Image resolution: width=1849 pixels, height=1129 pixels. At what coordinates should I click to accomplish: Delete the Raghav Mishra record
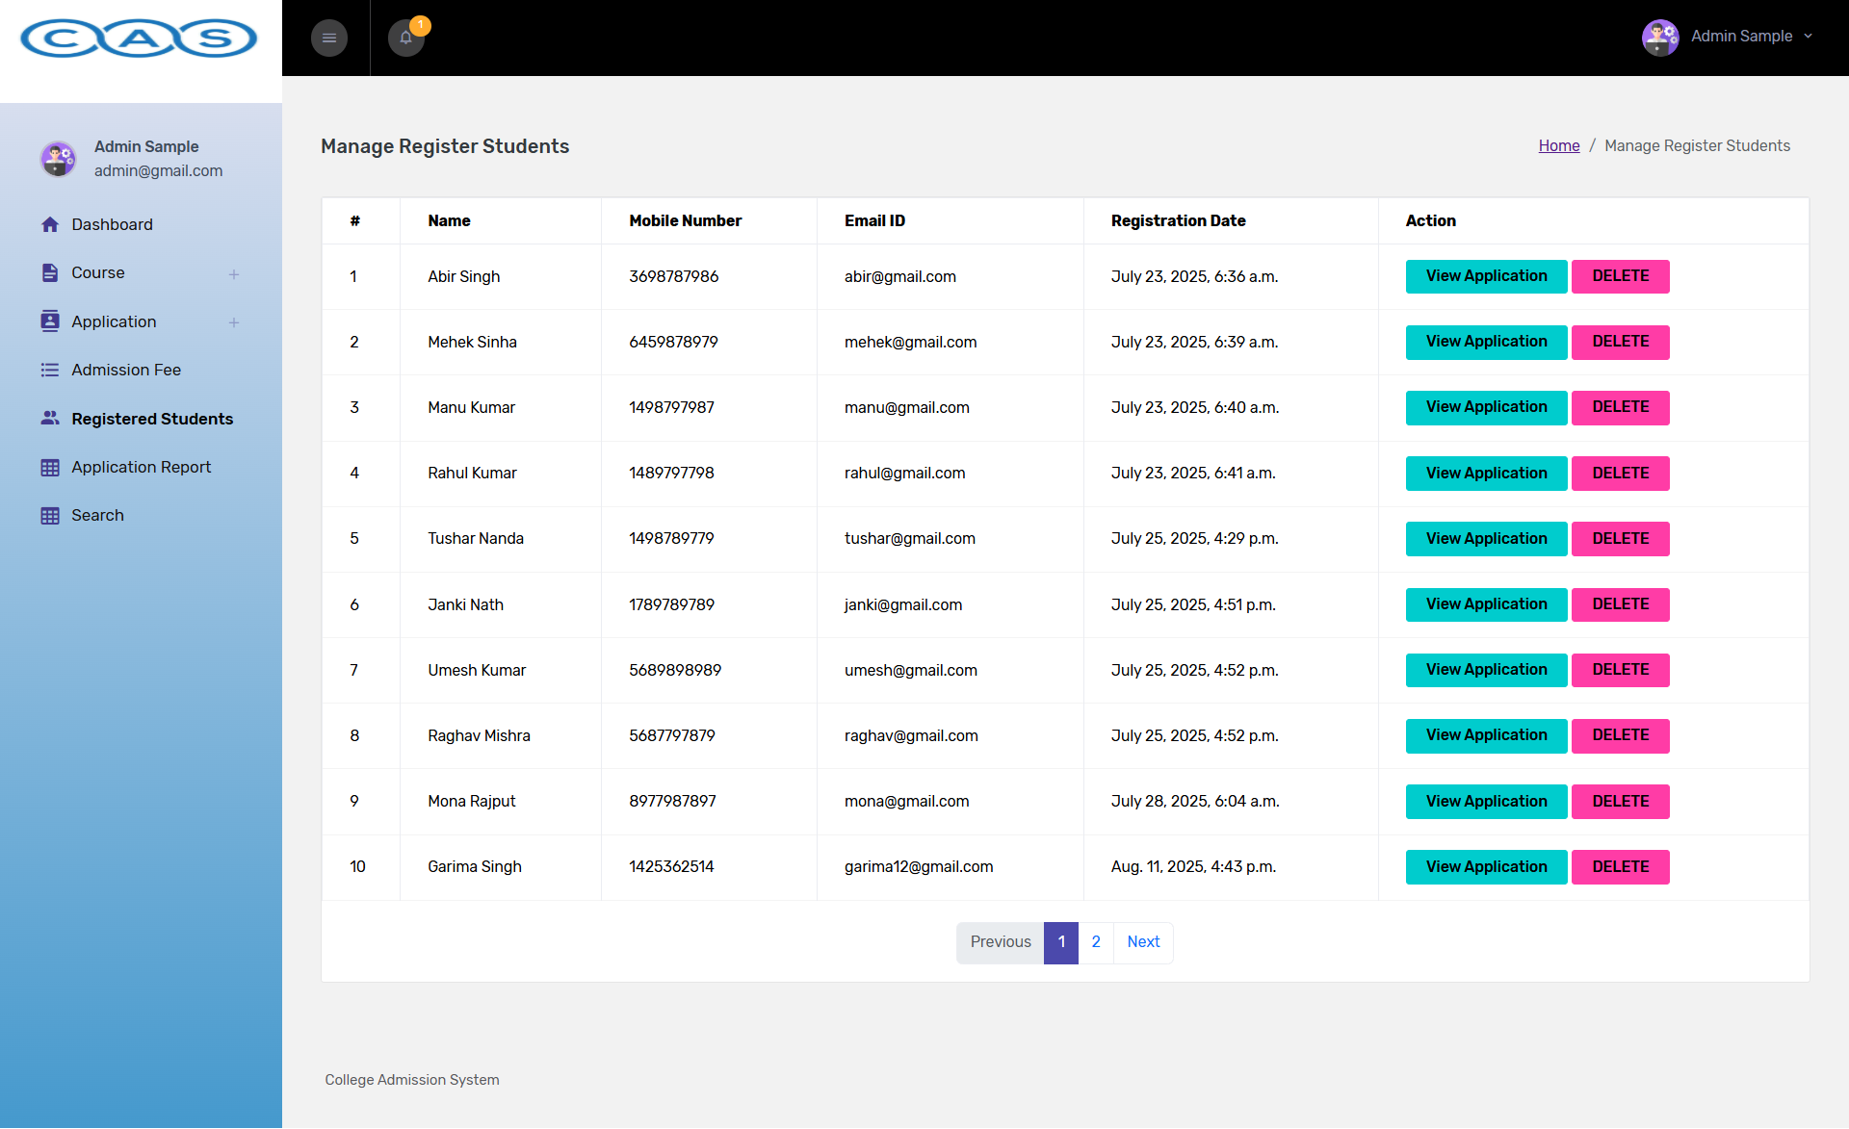point(1620,735)
